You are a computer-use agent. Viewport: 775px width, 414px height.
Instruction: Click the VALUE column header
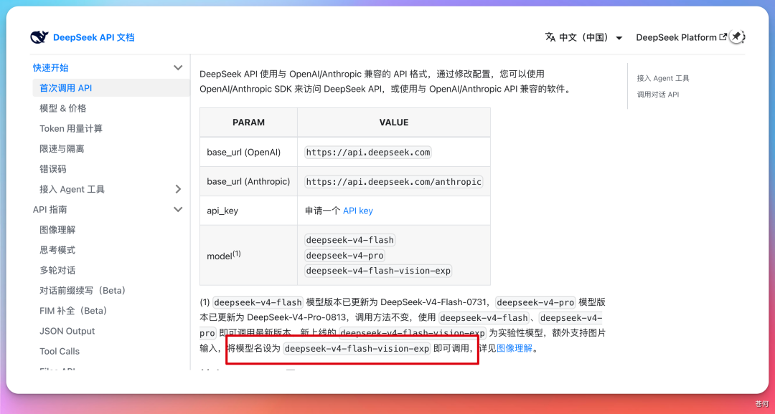(x=394, y=122)
